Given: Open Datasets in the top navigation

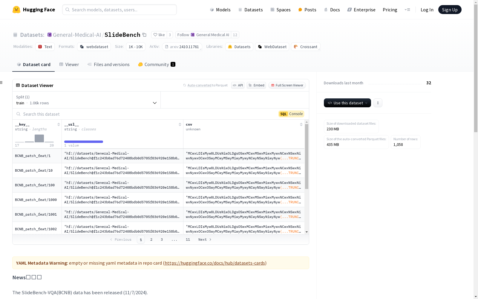Looking at the screenshot, I should (x=250, y=10).
